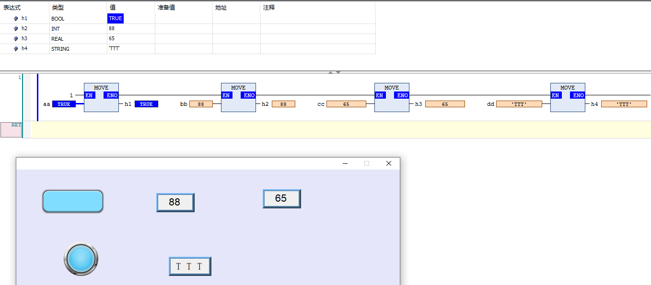Select the 注释 column header
Viewport: 651px width, 285px height.
click(x=318, y=8)
